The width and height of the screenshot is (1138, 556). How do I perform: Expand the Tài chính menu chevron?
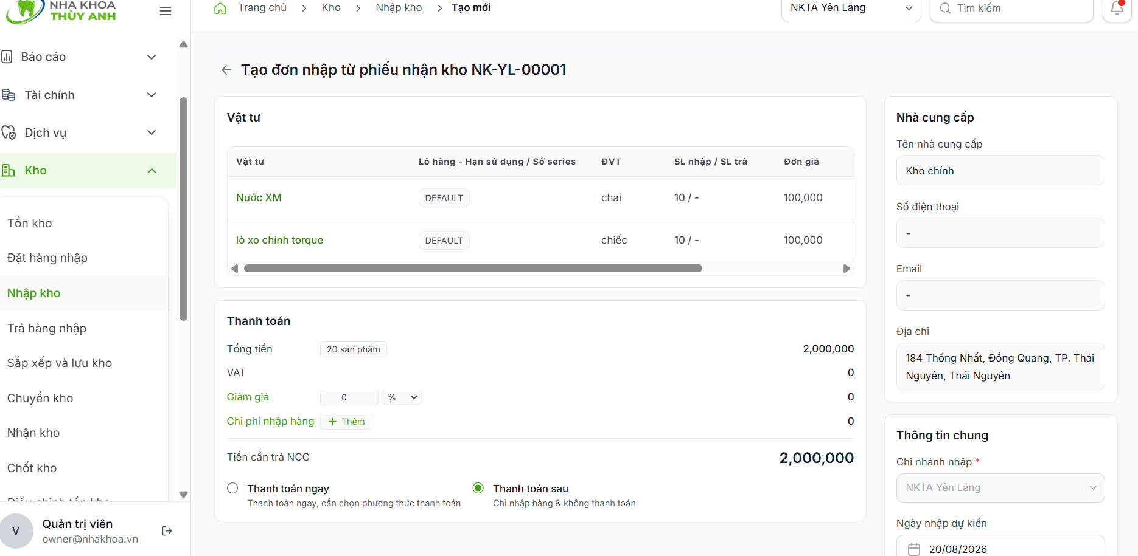pos(152,95)
